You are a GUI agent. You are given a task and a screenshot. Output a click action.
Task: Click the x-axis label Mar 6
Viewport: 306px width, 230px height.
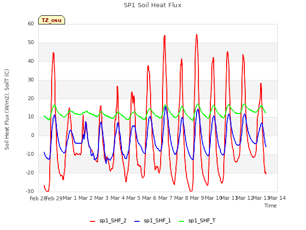(149, 198)
